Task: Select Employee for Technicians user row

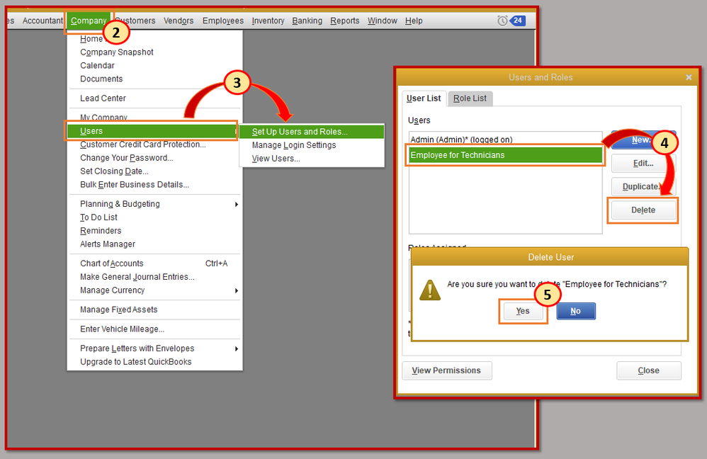Action: (505, 155)
